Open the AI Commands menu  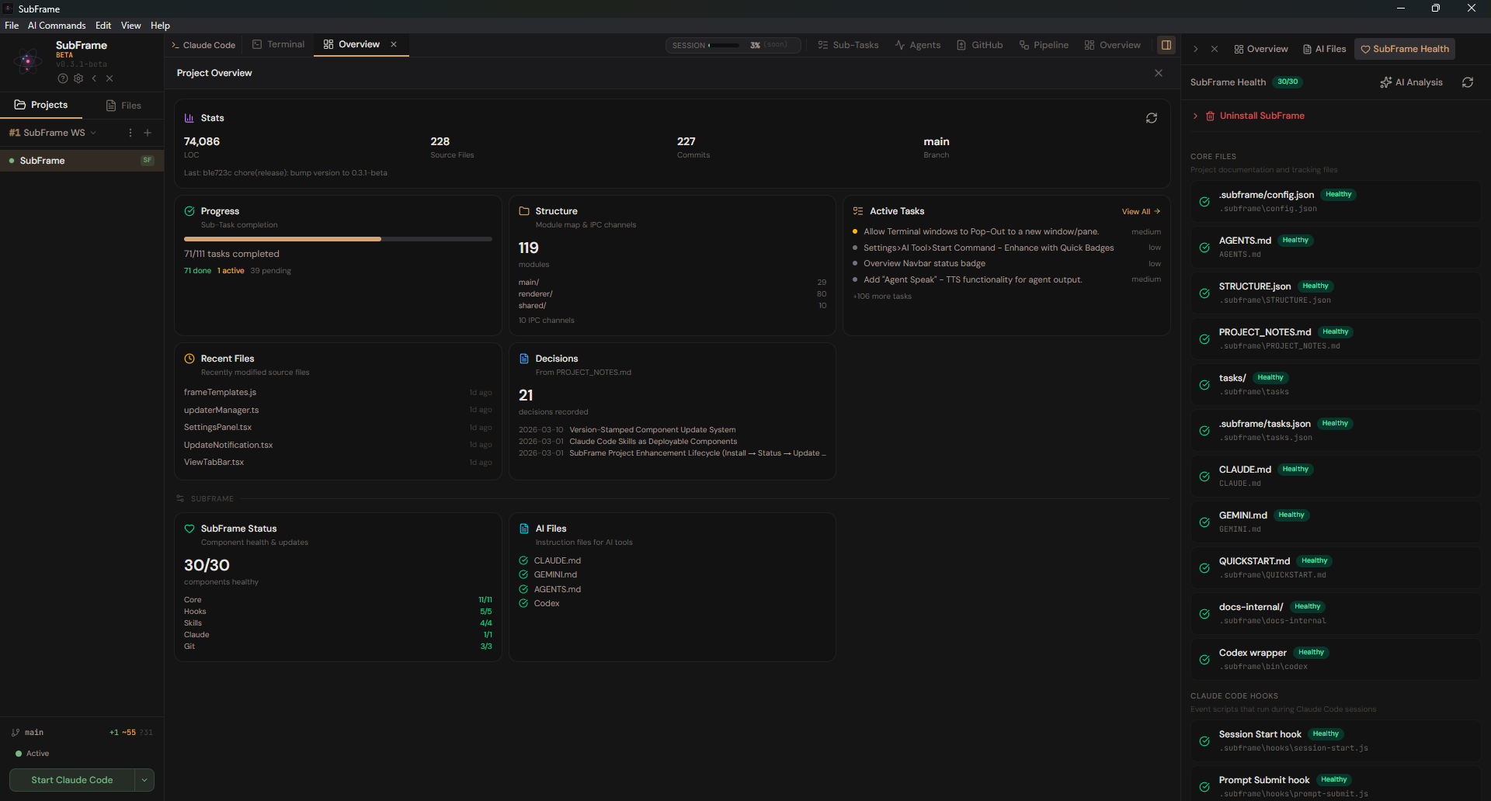pos(56,26)
